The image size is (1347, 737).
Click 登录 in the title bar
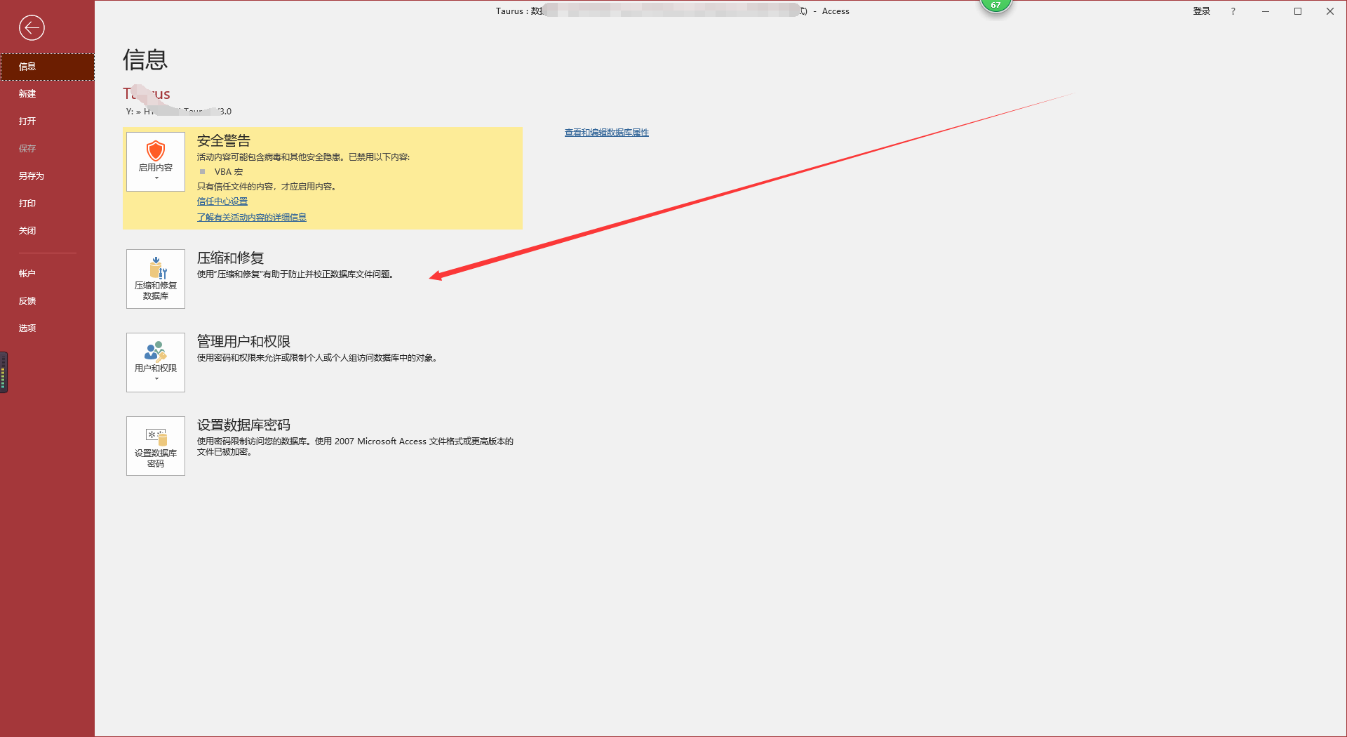tap(1202, 11)
